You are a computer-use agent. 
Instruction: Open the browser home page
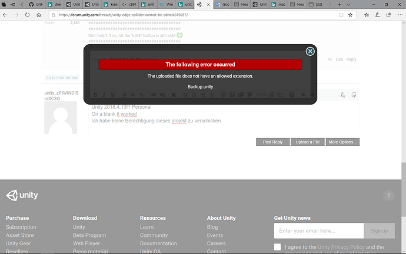(39, 15)
